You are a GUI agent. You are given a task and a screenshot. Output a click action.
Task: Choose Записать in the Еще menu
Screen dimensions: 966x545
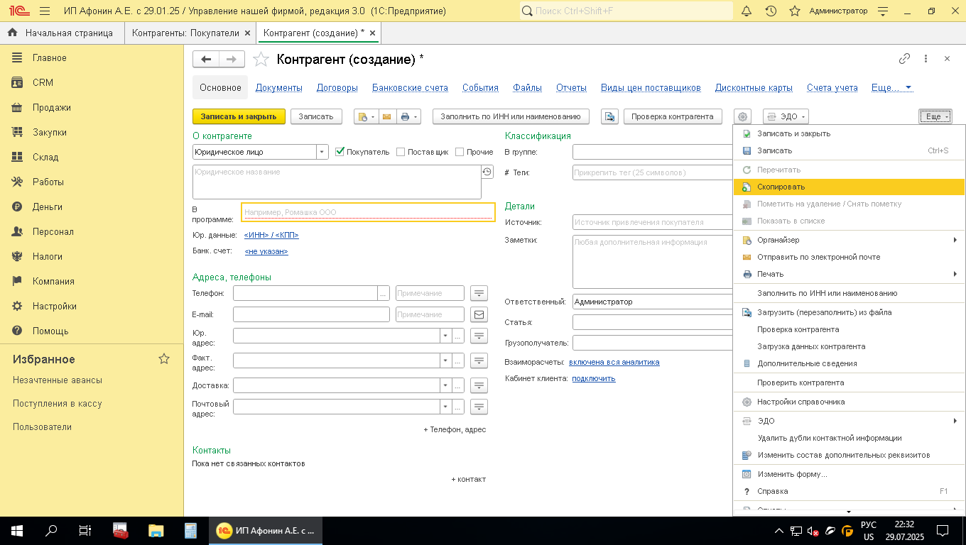point(849,150)
